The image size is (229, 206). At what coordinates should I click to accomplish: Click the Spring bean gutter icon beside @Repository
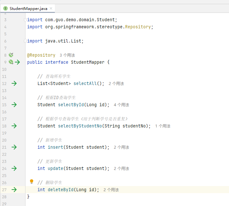(x=11, y=55)
